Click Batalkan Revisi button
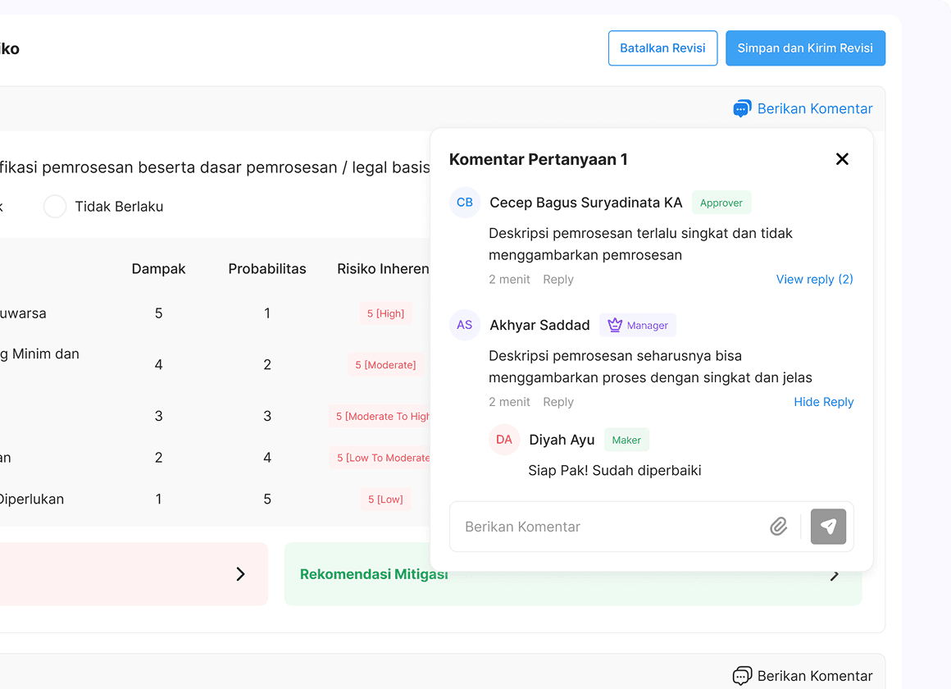 click(x=662, y=48)
